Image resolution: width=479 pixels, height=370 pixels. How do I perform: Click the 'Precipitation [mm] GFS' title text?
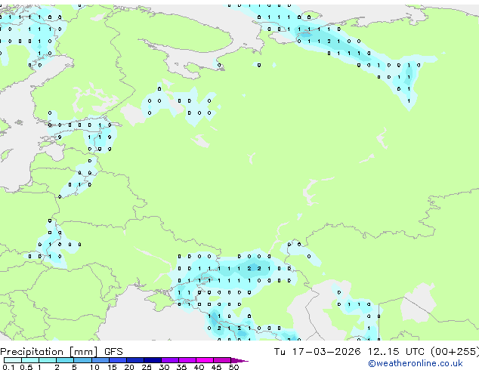pyautogui.click(x=61, y=352)
